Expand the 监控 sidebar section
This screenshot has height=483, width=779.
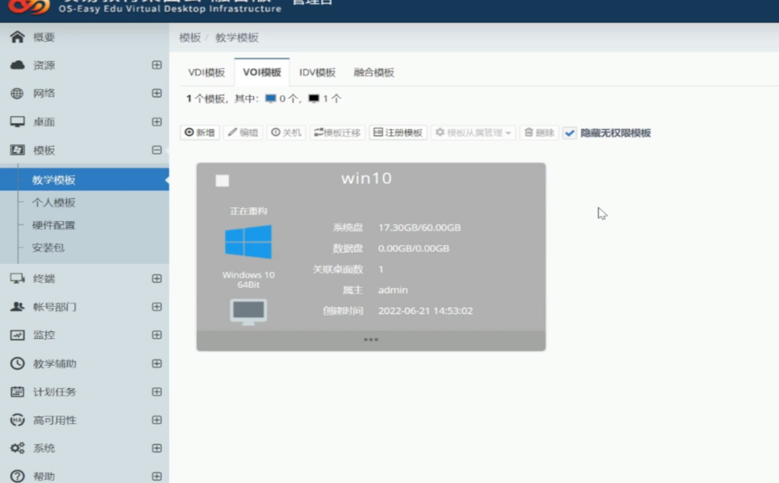pyautogui.click(x=157, y=335)
